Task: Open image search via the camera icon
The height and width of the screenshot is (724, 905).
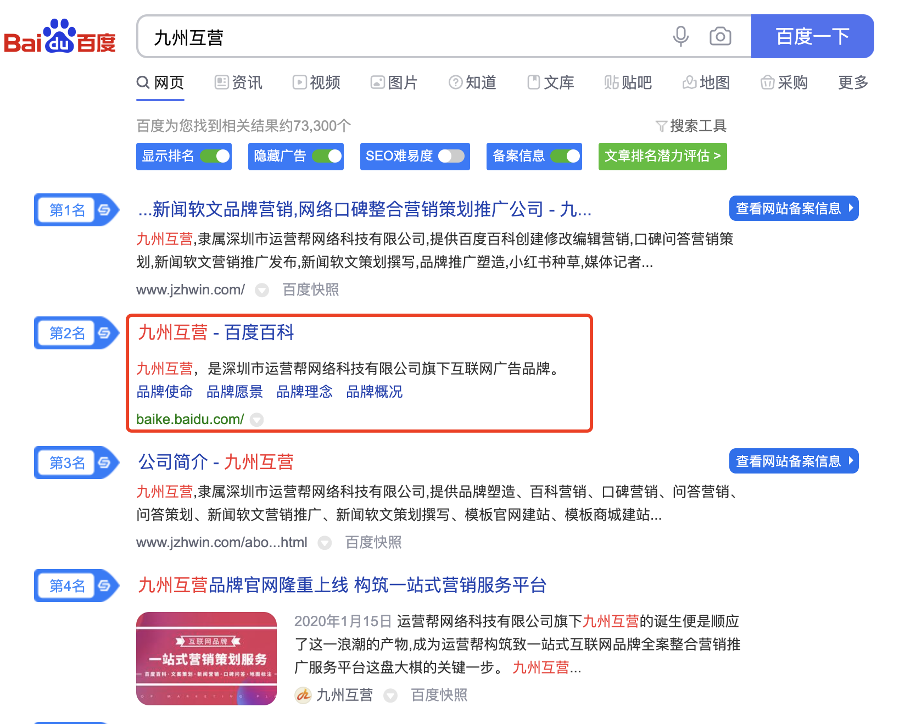Action: (x=720, y=36)
